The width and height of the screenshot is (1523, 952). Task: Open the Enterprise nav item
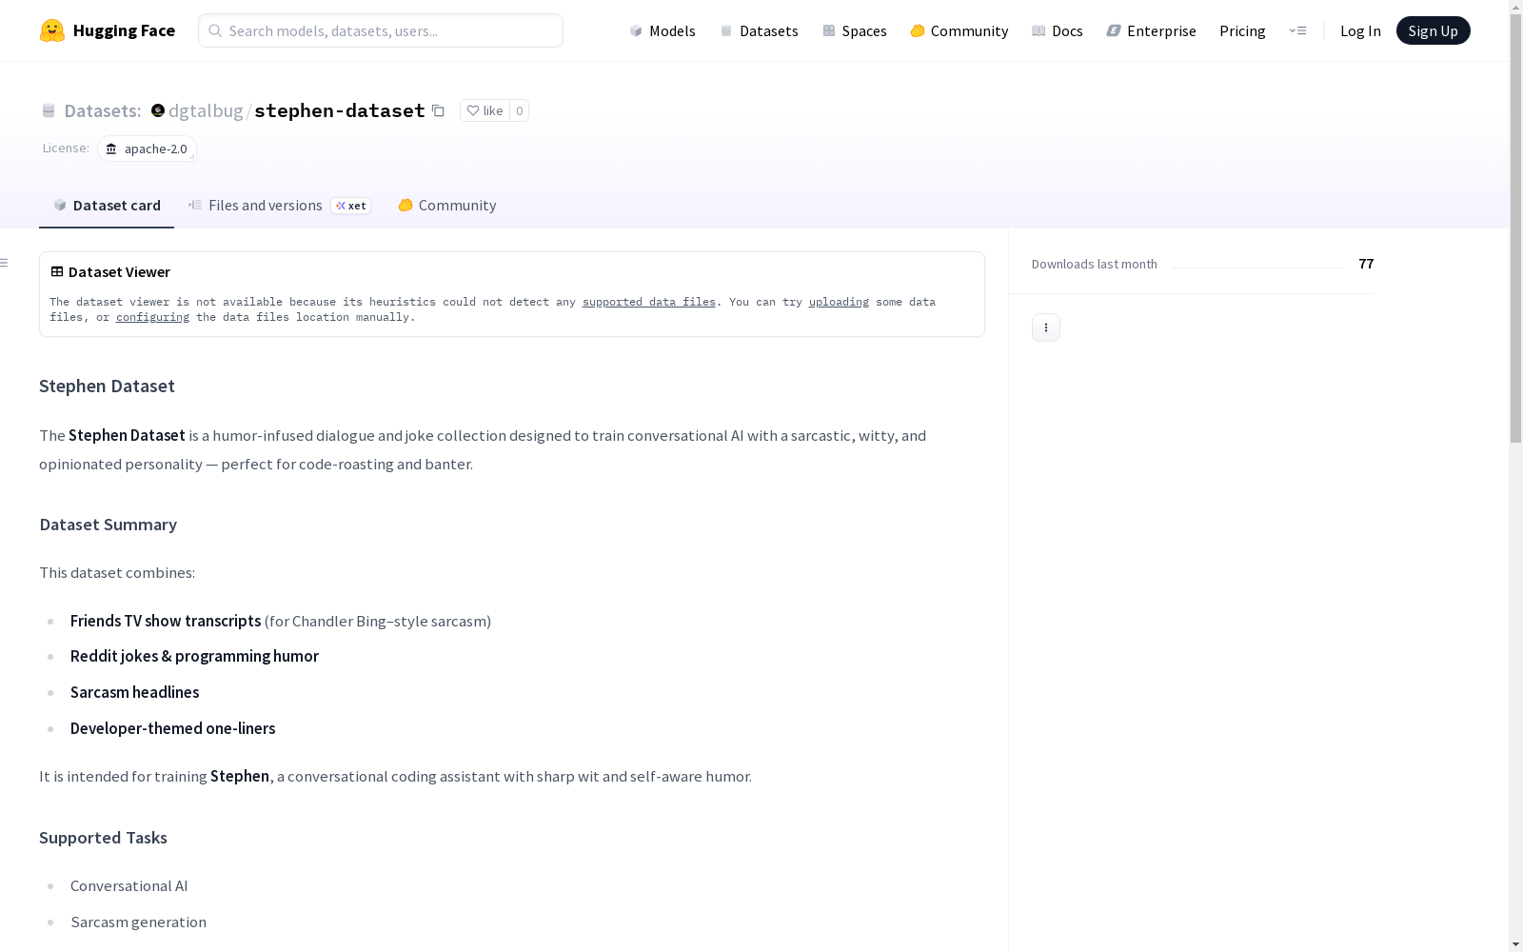pos(1152,30)
